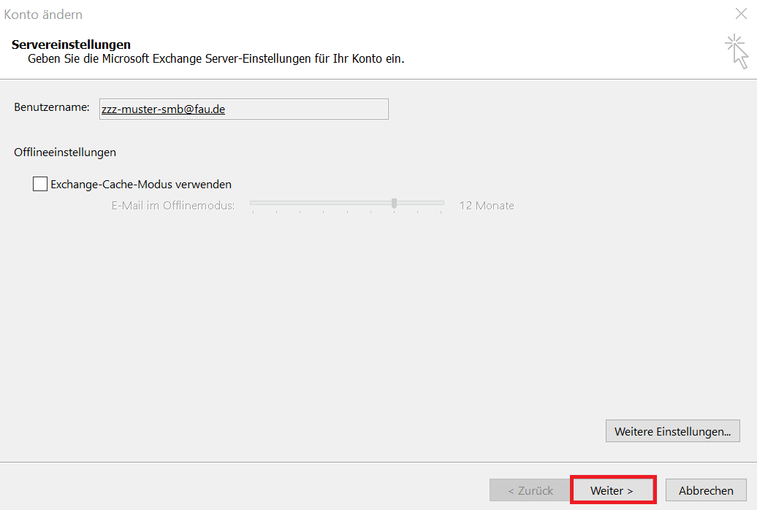Screen dimensions: 757x510
Task: Click the left end of the offline slider track
Action: coord(253,203)
